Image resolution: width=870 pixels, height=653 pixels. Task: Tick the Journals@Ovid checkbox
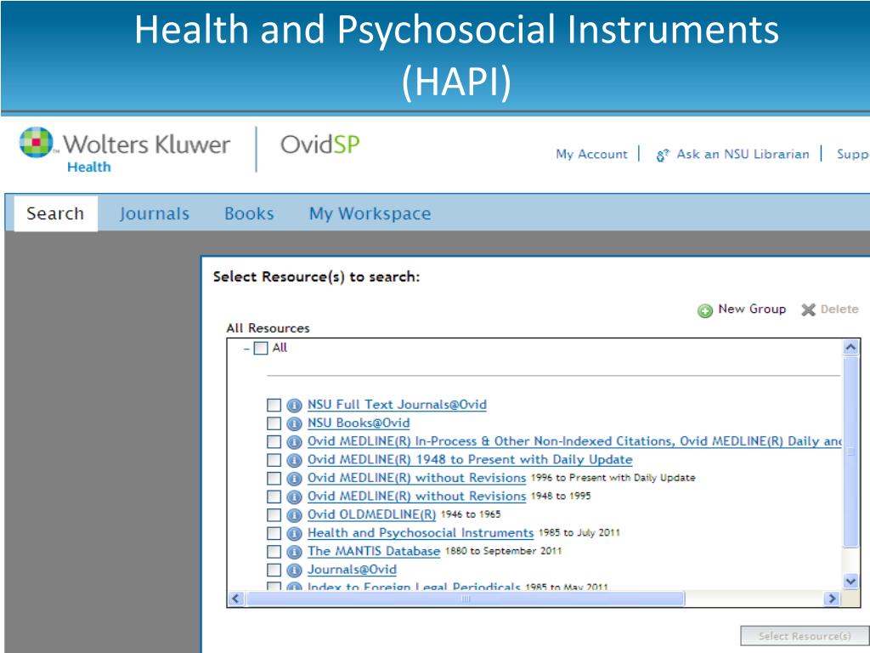(274, 570)
